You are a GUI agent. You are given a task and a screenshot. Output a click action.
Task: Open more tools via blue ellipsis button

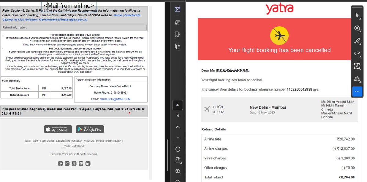(357, 91)
